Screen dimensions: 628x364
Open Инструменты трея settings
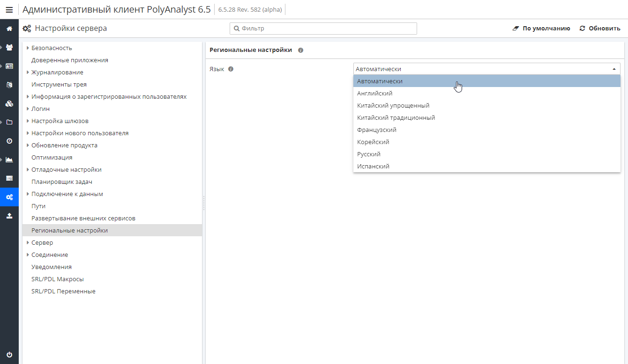[59, 84]
